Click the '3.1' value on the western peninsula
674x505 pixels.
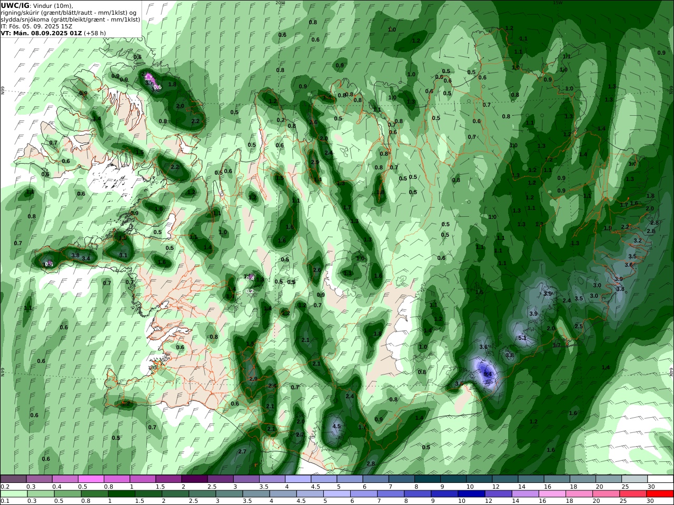pos(123,255)
